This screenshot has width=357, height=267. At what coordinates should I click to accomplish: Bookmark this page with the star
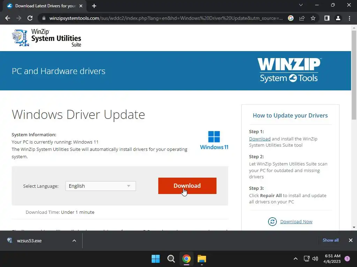[313, 18]
